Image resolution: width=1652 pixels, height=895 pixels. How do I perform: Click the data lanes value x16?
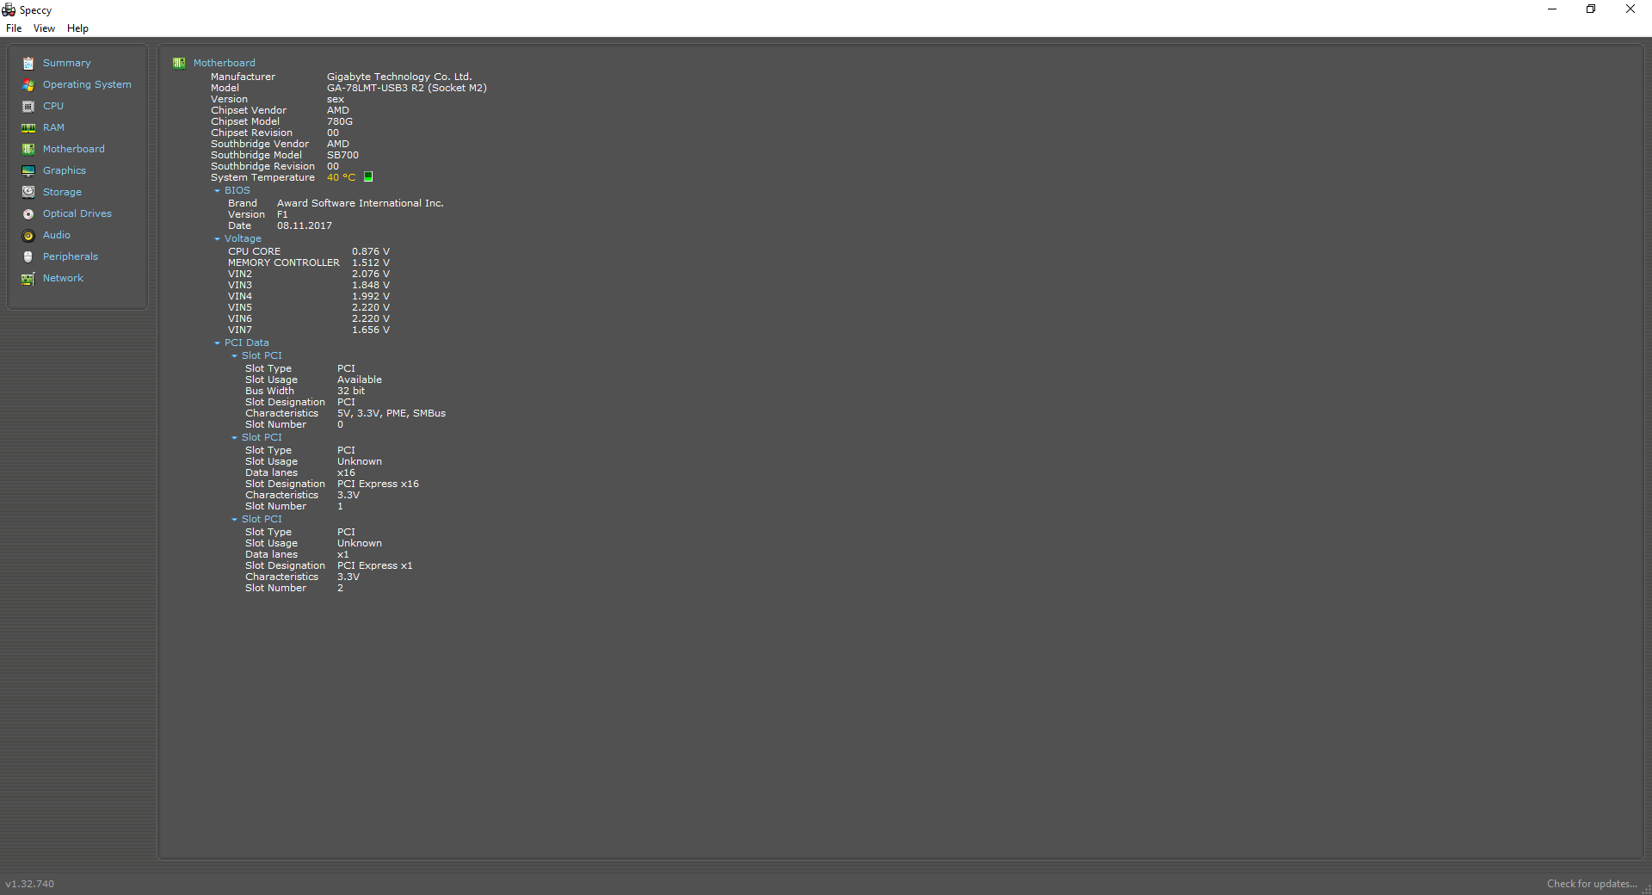pyautogui.click(x=346, y=472)
